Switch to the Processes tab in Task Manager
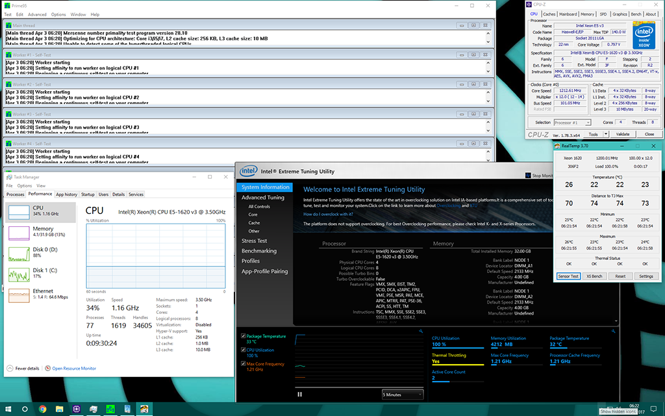The width and height of the screenshot is (665, 416). pos(16,194)
